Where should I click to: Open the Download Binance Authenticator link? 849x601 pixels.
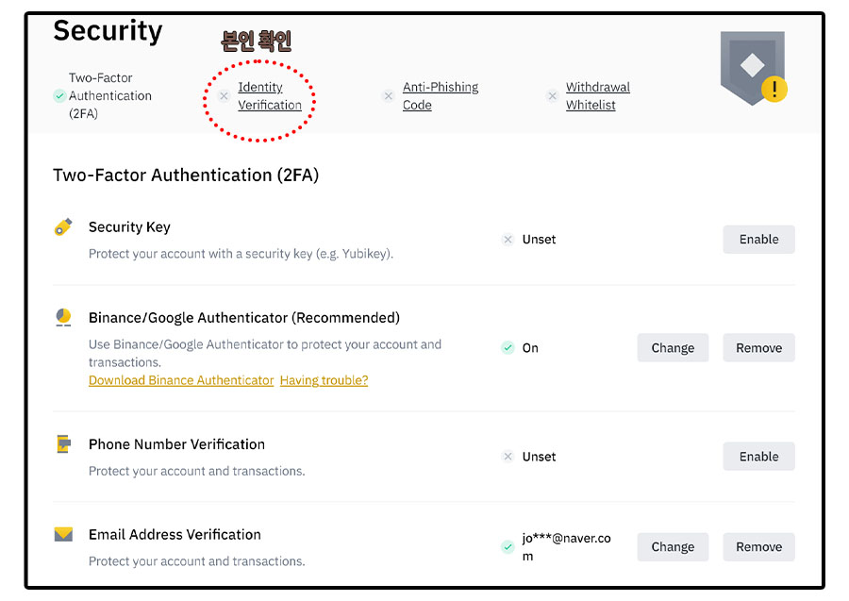click(181, 380)
